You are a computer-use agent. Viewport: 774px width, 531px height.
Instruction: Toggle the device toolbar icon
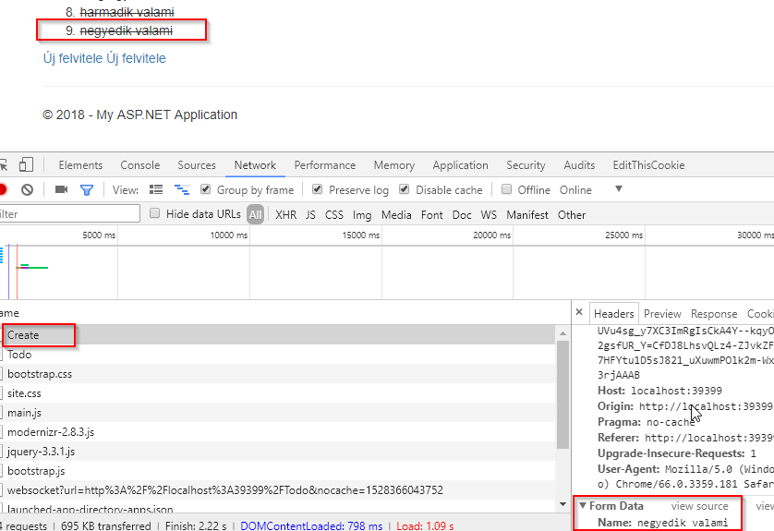(x=26, y=165)
